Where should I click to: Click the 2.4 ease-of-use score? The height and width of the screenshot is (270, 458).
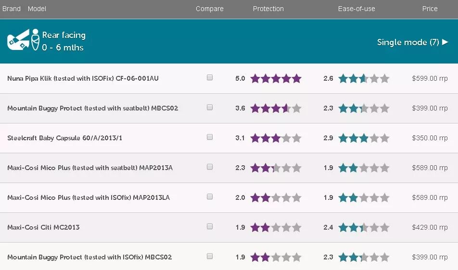click(328, 227)
